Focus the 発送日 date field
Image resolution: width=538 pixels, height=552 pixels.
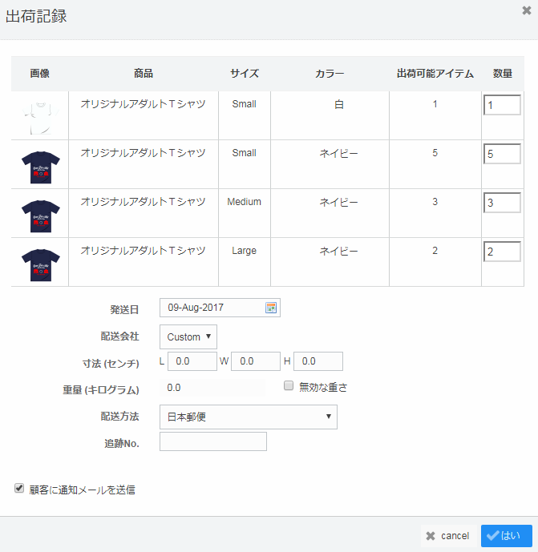212,308
